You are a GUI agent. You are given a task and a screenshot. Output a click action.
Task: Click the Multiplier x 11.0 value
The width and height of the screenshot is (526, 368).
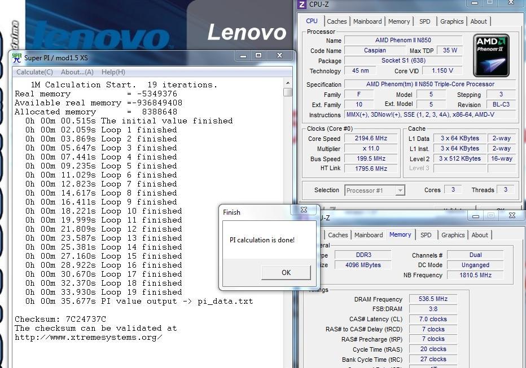[371, 149]
